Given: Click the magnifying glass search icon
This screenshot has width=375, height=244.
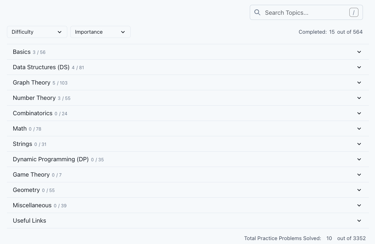Looking at the screenshot, I should click(257, 12).
